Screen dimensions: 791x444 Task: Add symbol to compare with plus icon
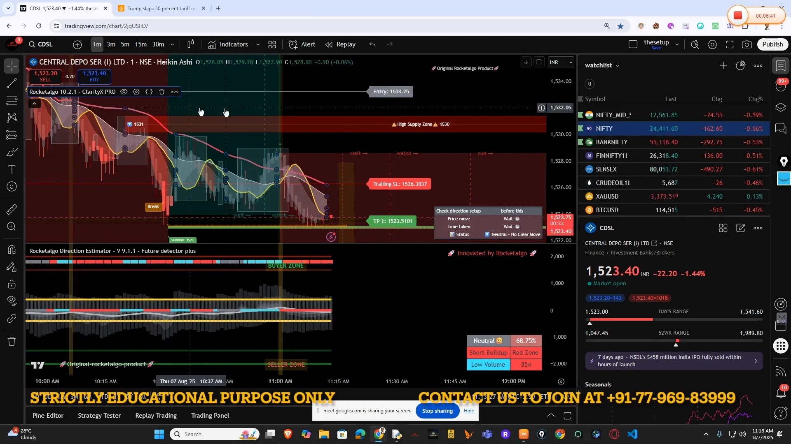[x=77, y=44]
